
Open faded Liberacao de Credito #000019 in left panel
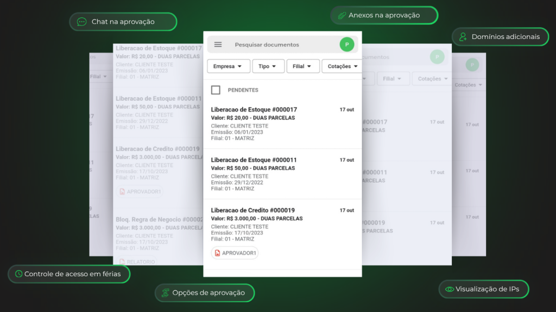157,149
